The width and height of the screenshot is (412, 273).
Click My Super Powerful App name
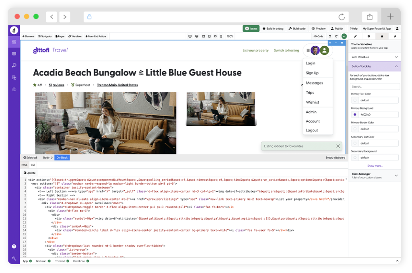(x=377, y=29)
